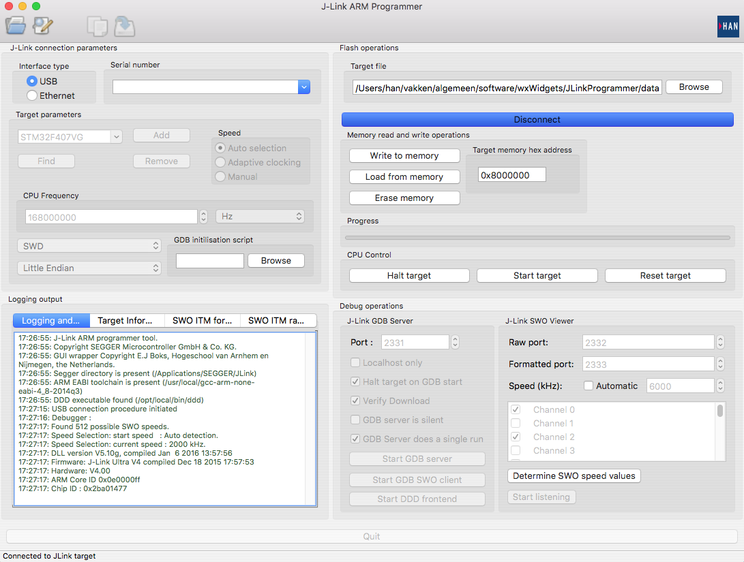Image resolution: width=744 pixels, height=562 pixels.
Task: Click the open folder toolbar icon
Action: 16,25
